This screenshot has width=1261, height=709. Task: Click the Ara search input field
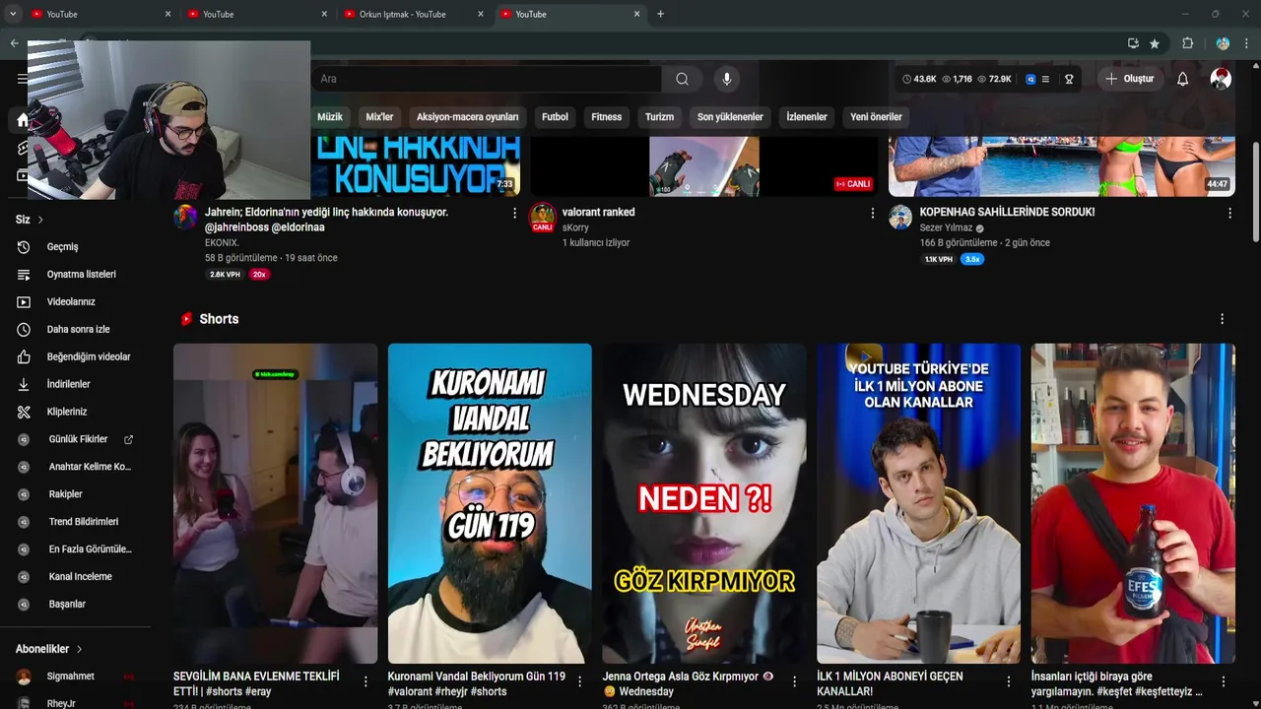(x=486, y=79)
